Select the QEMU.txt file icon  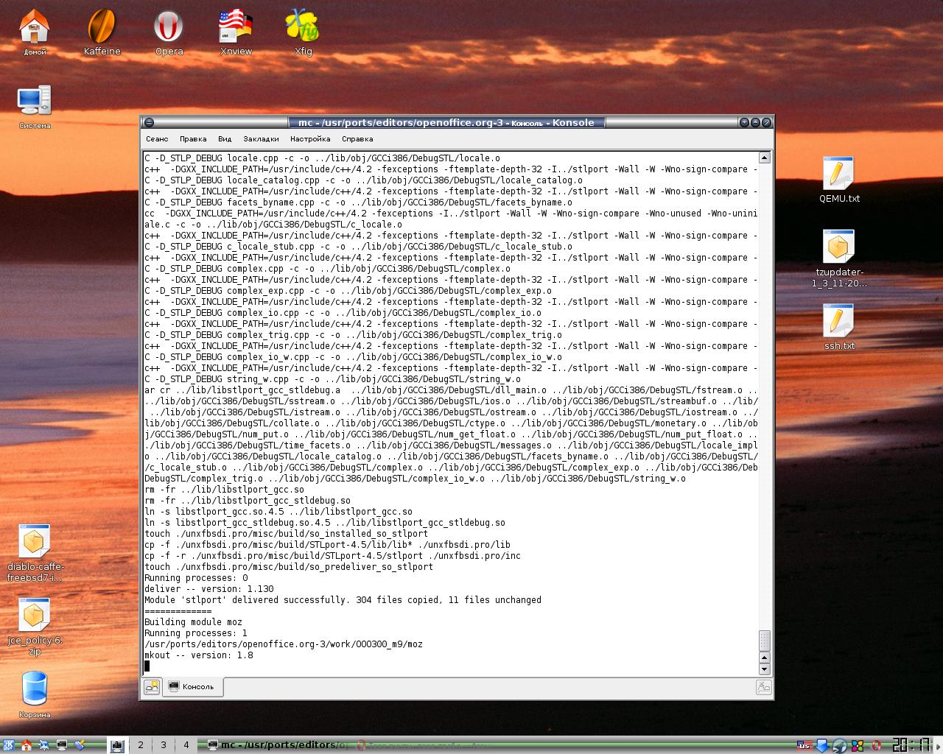838,179
